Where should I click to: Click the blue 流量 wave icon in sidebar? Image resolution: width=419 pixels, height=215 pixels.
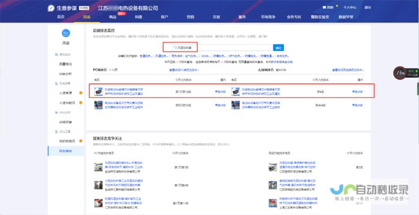(x=66, y=33)
